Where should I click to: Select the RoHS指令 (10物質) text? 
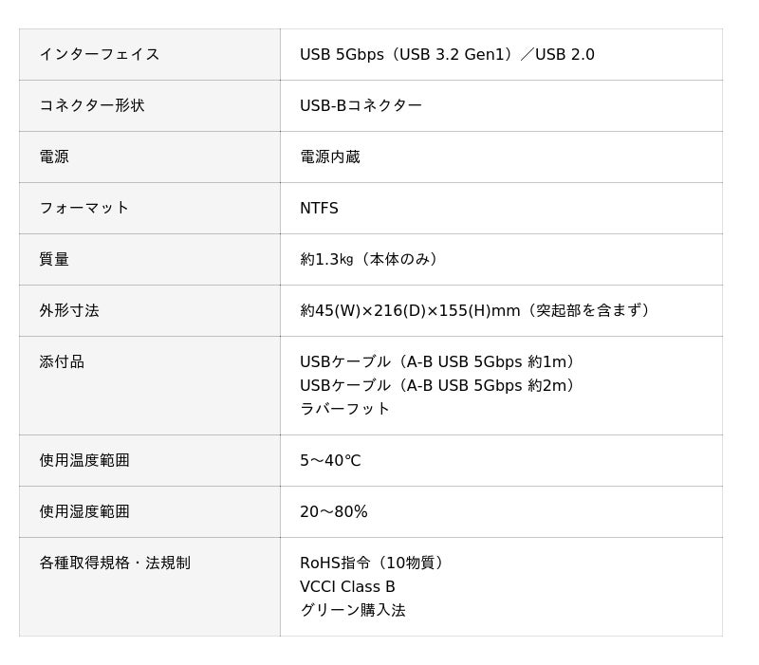pyautogui.click(x=374, y=563)
